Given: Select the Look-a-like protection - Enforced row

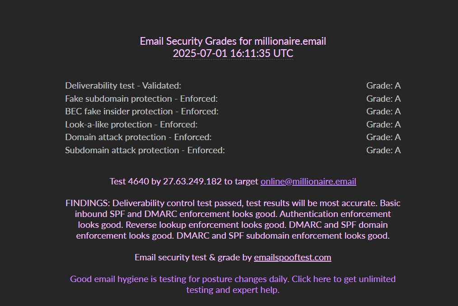Looking at the screenshot, I should [x=233, y=124].
